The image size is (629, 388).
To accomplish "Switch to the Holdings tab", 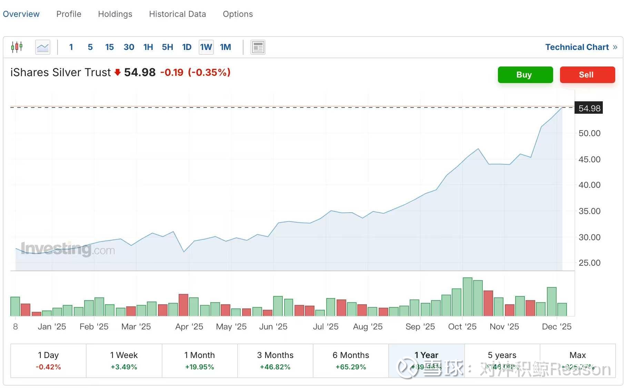I will click(x=115, y=14).
